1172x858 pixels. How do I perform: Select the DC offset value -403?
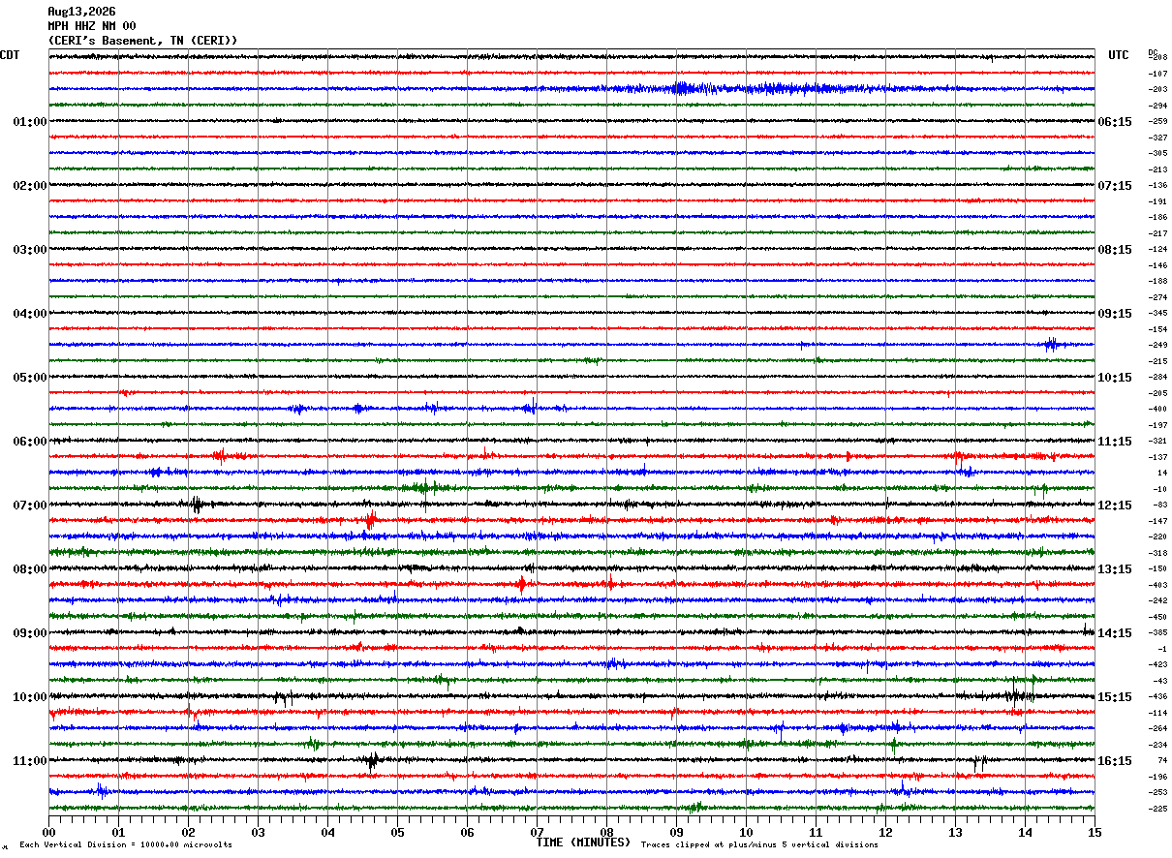tap(1157, 585)
